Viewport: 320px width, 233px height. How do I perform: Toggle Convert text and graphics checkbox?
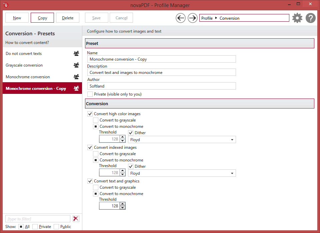[x=90, y=181]
